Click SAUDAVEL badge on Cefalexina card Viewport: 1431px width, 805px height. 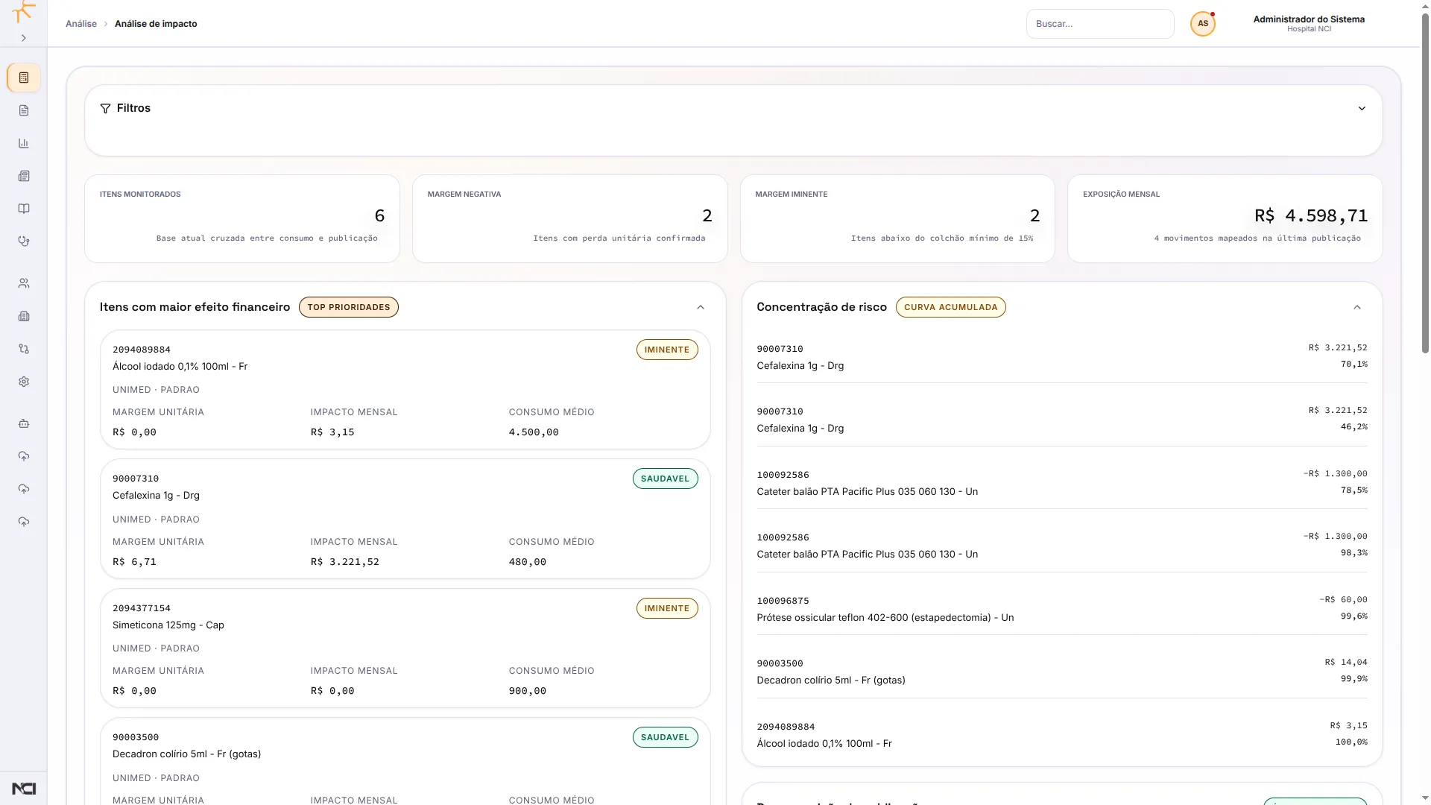point(666,479)
